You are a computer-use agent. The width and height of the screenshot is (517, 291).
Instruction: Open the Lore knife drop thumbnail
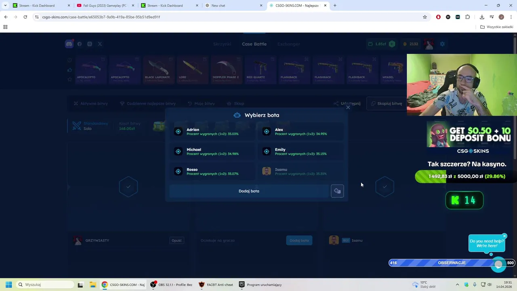tap(192, 70)
